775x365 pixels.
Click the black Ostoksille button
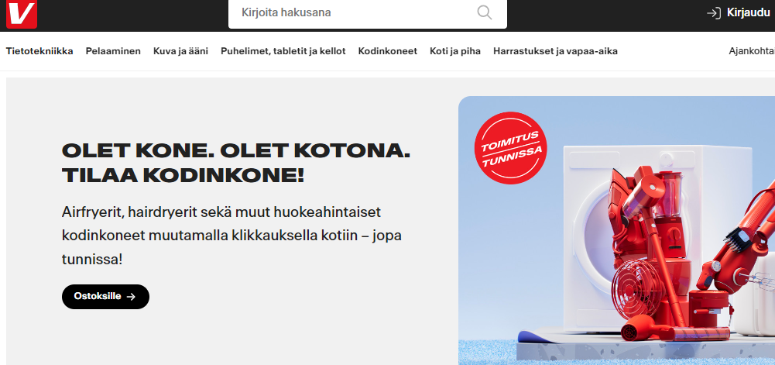[106, 297]
